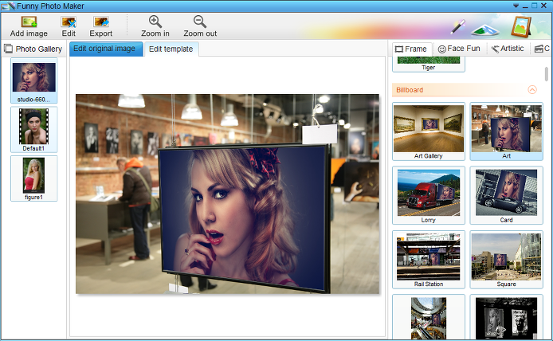553x341 pixels.
Task: Apply the Lorry billboard template
Action: [429, 195]
